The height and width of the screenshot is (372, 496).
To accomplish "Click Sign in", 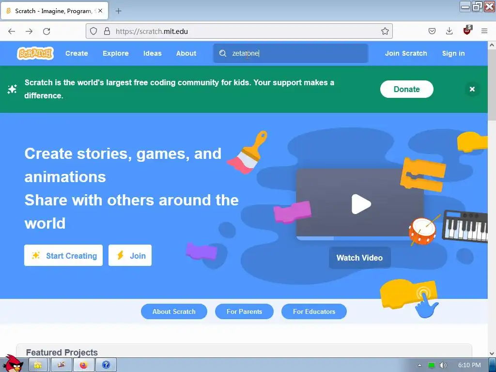I will (453, 53).
